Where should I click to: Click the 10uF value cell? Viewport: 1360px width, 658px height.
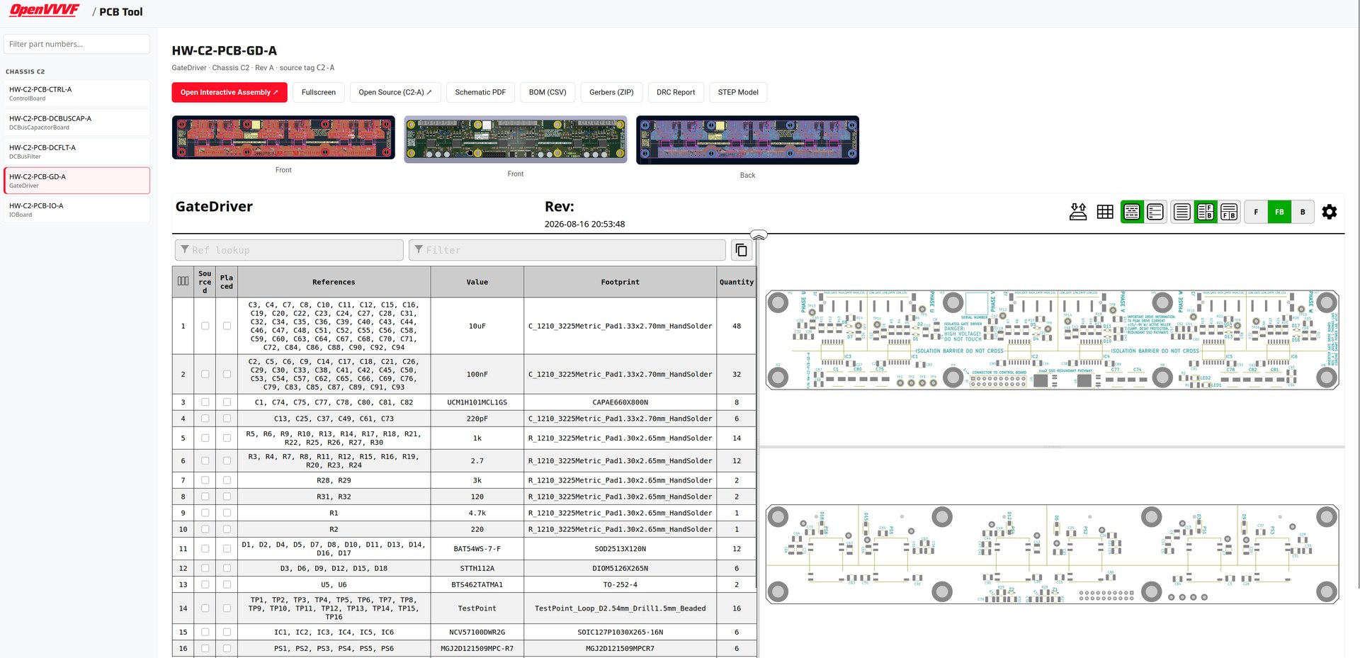pyautogui.click(x=477, y=326)
